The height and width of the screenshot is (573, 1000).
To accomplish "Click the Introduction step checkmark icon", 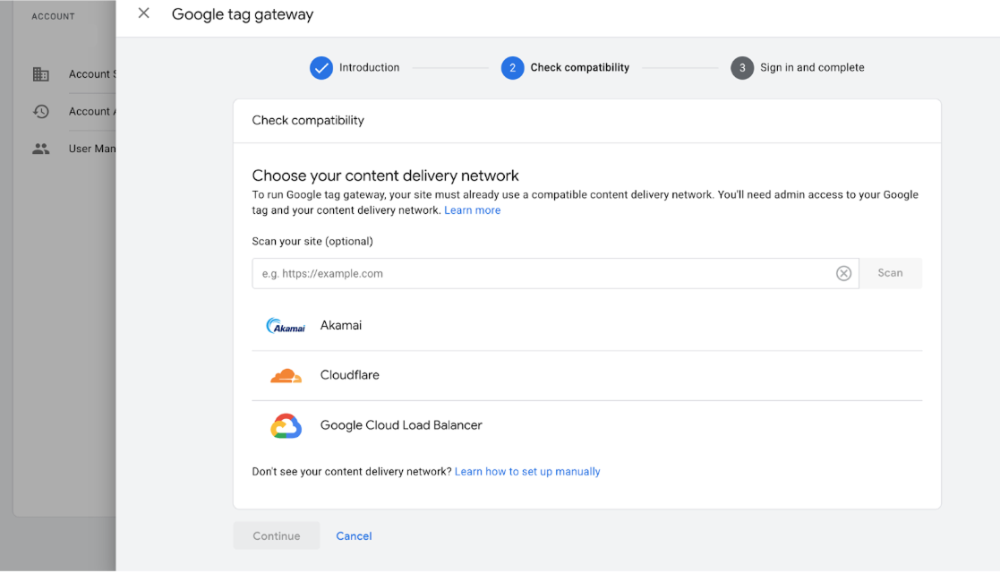I will pyautogui.click(x=321, y=68).
